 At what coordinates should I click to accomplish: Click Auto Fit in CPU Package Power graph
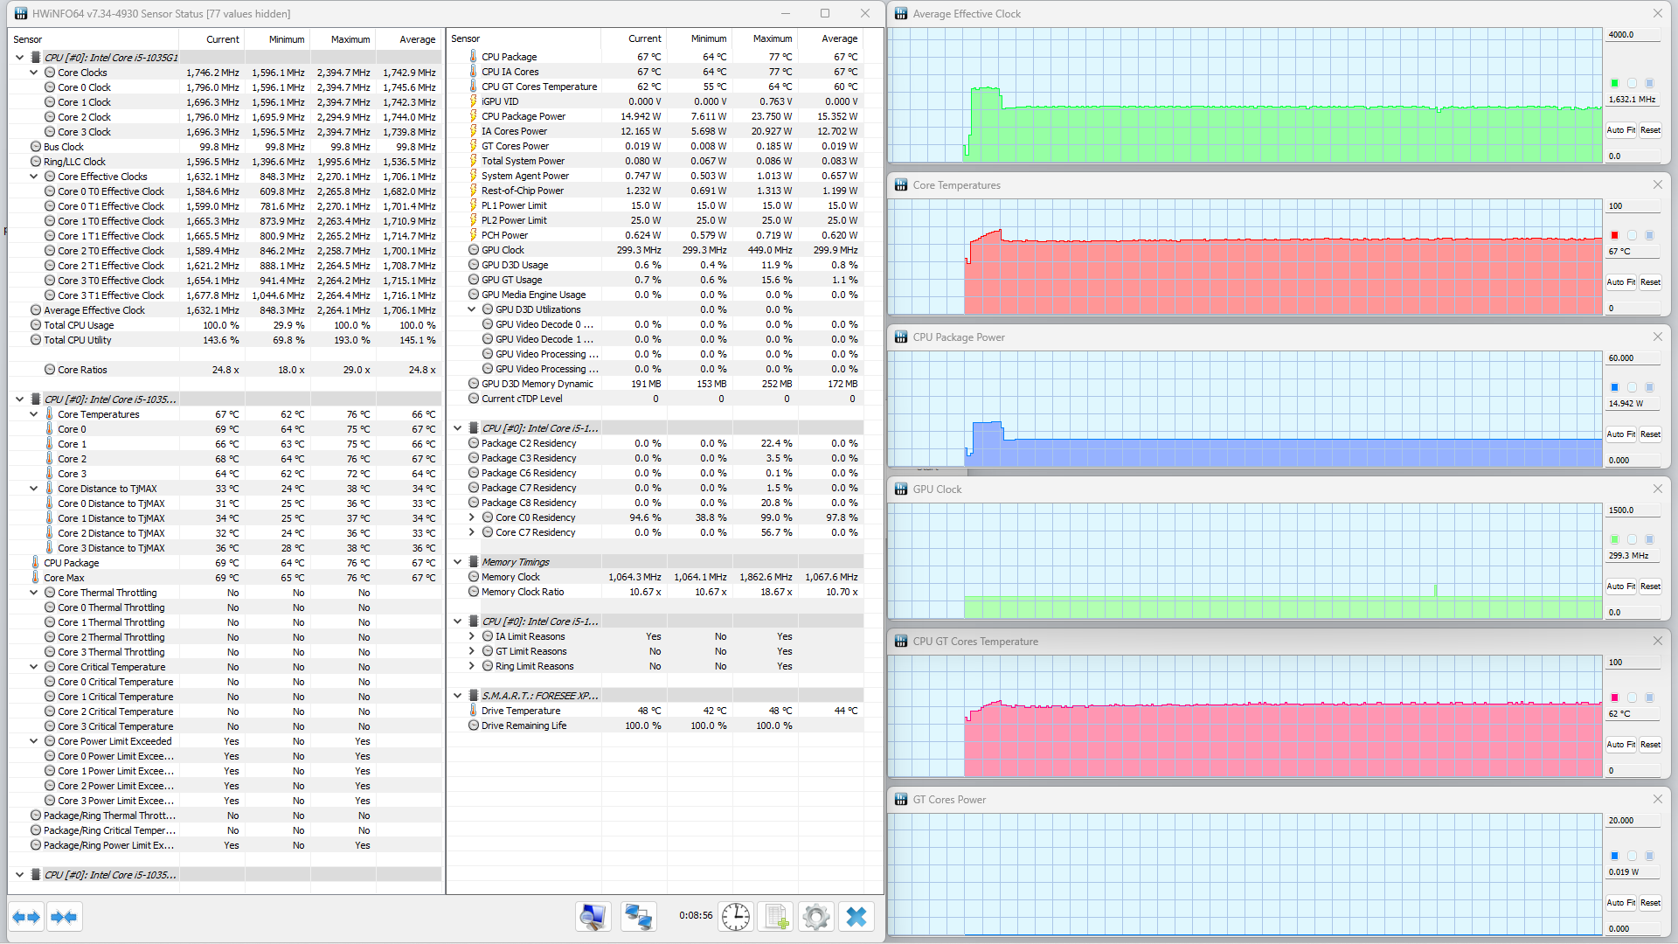tap(1620, 434)
